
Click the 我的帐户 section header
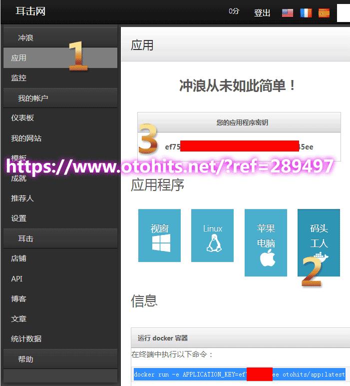[60, 98]
